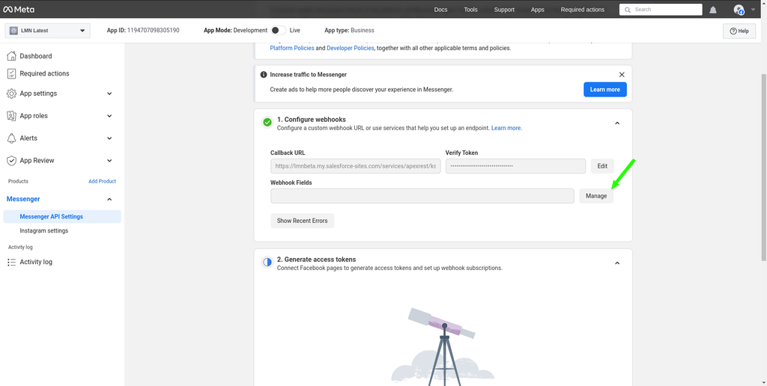767x386 pixels.
Task: Click the App roles person icon
Action: (x=11, y=116)
